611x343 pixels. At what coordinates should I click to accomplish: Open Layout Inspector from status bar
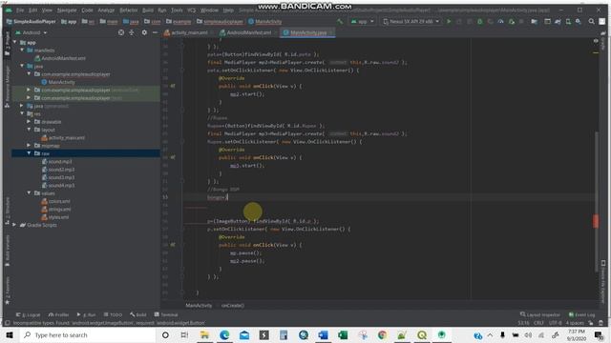coord(540,314)
